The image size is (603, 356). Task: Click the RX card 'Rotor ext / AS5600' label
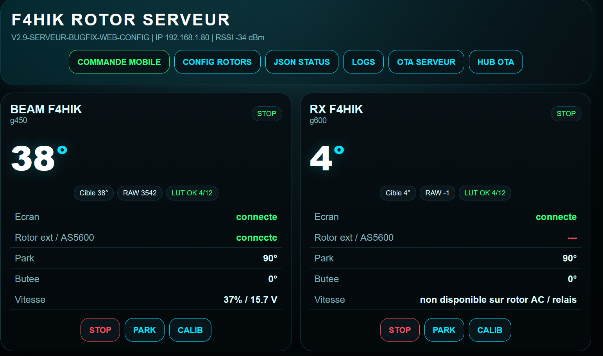click(354, 238)
